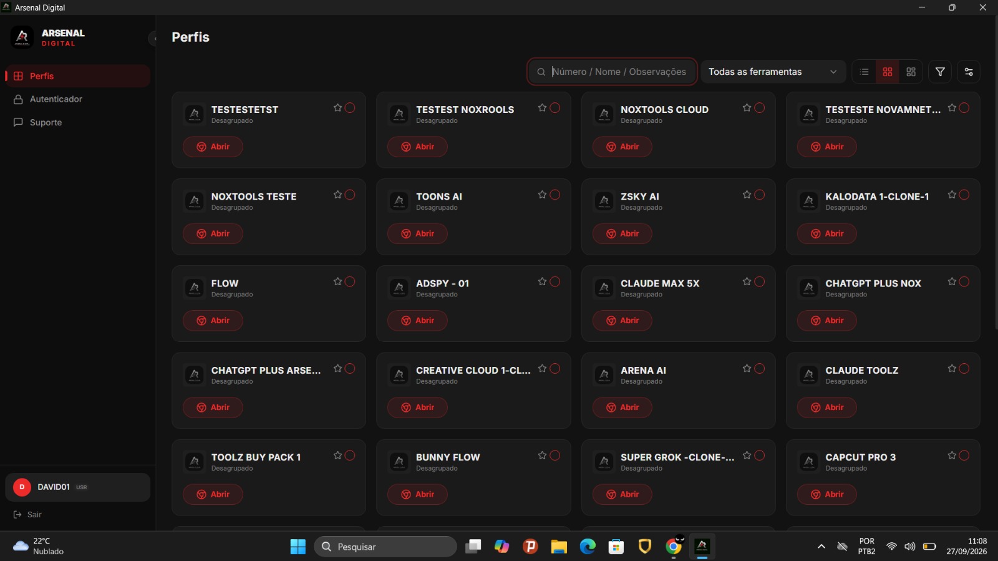
Task: Select the NOXTOOLS TESTE profile circle
Action: tap(350, 195)
